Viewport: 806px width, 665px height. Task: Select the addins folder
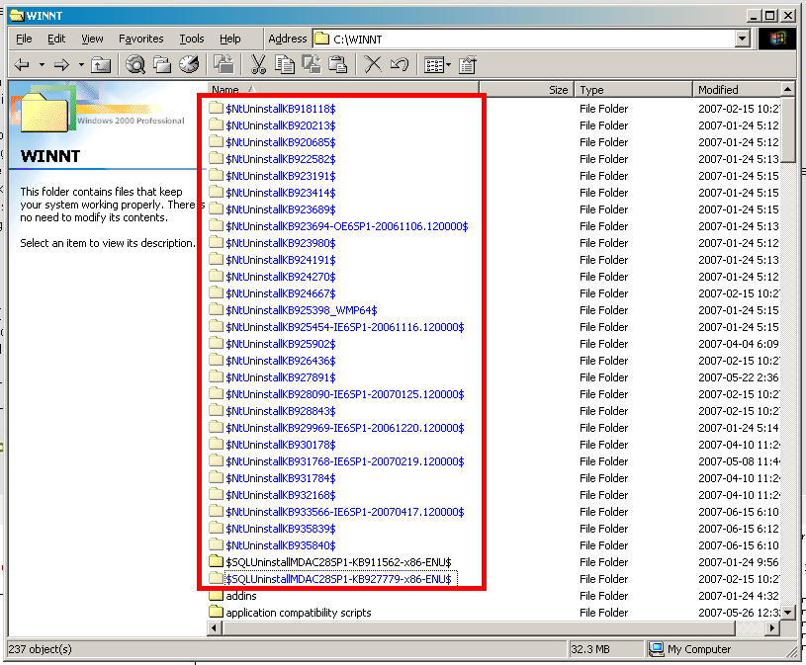241,596
